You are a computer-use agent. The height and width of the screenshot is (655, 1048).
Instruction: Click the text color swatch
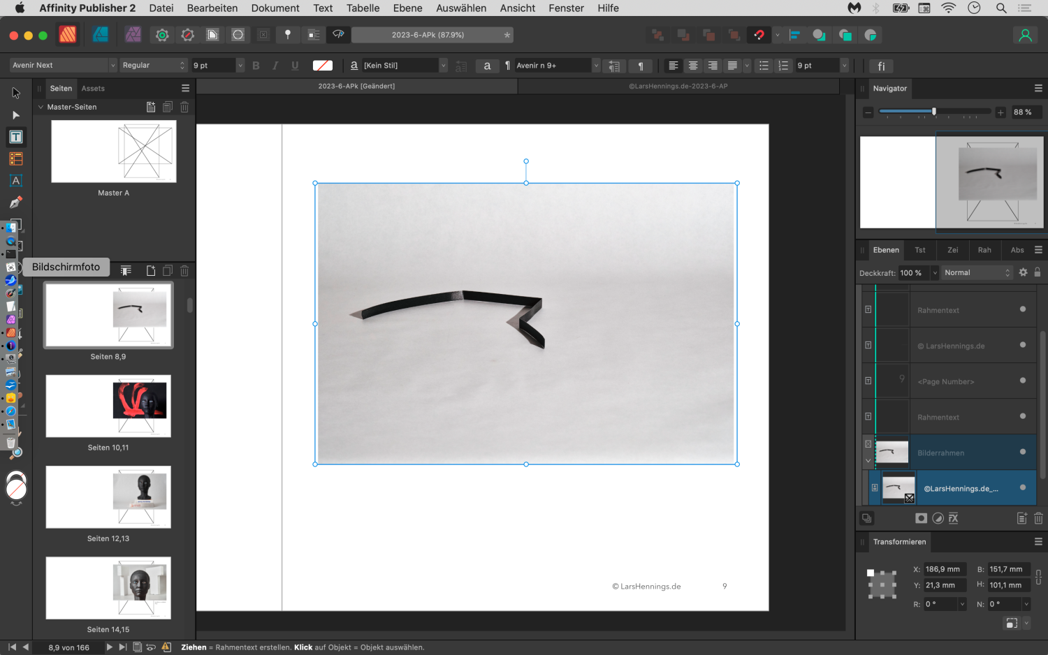tap(322, 66)
